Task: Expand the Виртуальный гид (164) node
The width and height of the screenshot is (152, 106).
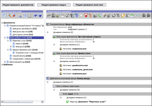Action: click(5, 62)
